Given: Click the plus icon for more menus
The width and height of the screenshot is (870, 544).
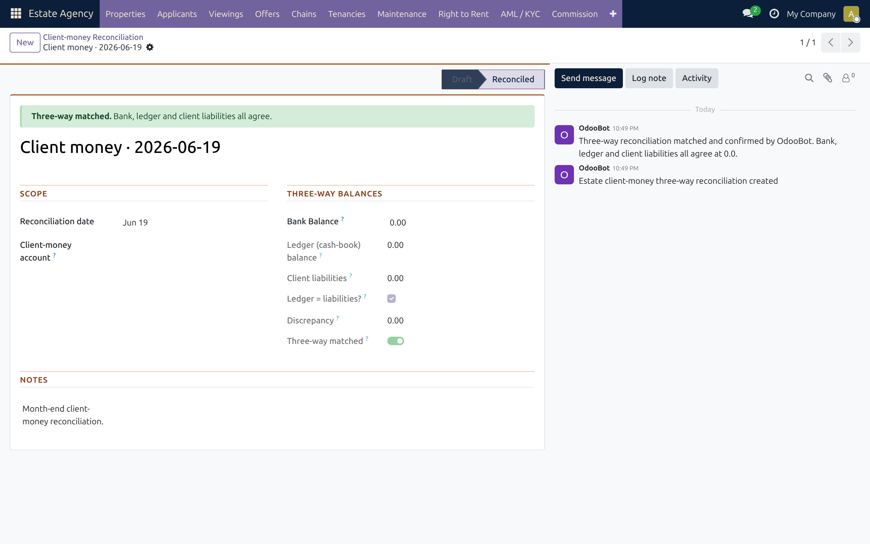Looking at the screenshot, I should tap(613, 14).
